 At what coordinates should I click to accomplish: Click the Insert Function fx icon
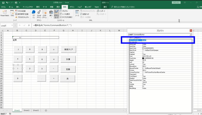[x=29, y=25]
